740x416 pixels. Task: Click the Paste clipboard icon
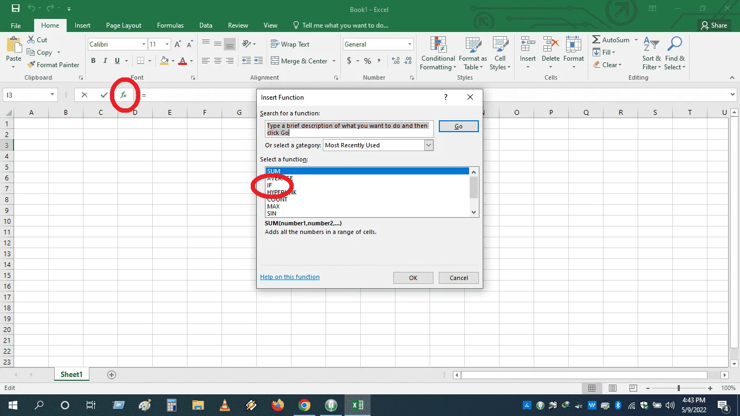[14, 45]
